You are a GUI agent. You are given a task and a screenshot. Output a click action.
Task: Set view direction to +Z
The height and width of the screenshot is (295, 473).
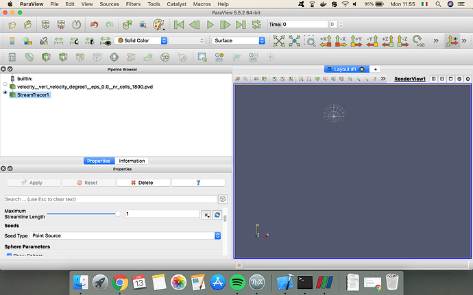coord(387,40)
